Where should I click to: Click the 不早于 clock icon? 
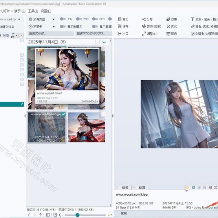click(x=31, y=26)
